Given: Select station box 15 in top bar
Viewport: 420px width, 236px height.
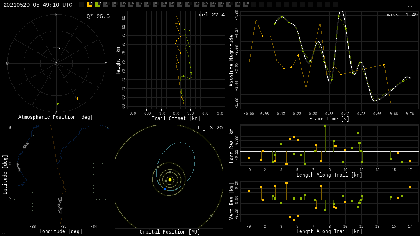Looking at the screenshot, I should point(204,5).
